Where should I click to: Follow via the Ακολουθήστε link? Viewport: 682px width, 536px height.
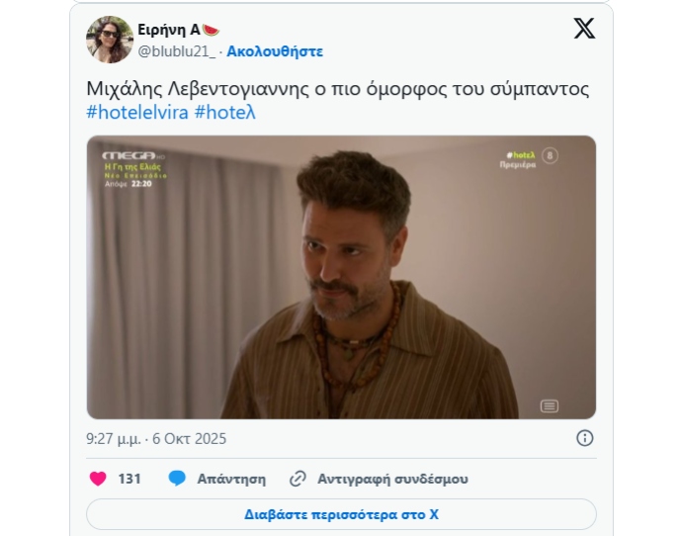click(275, 51)
